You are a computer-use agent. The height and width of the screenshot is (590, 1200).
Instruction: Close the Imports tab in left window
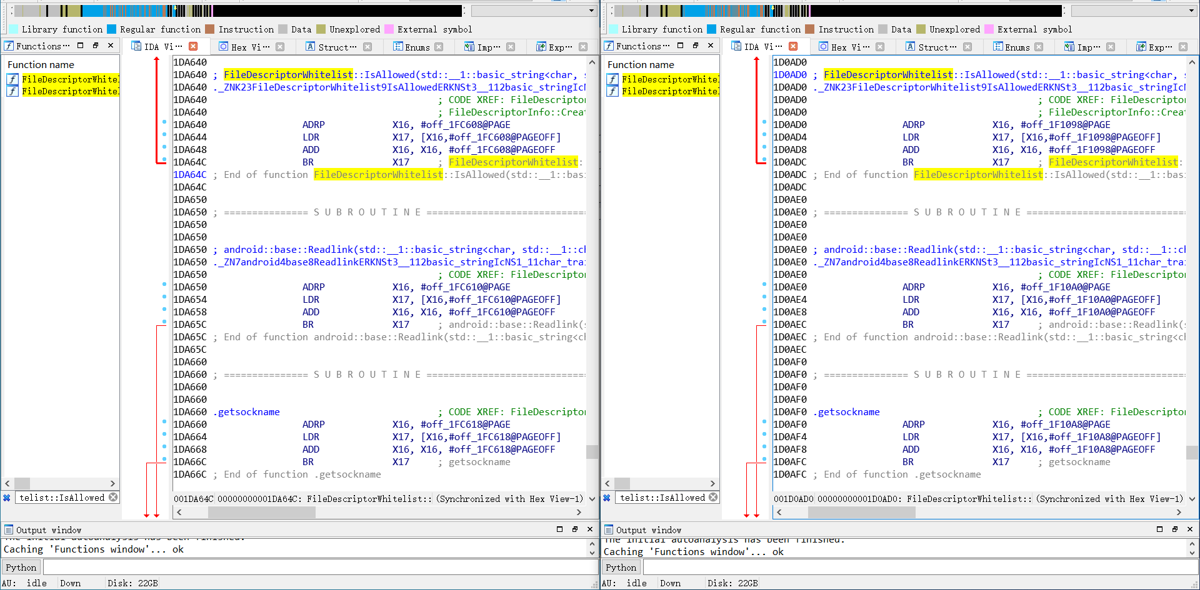511,47
